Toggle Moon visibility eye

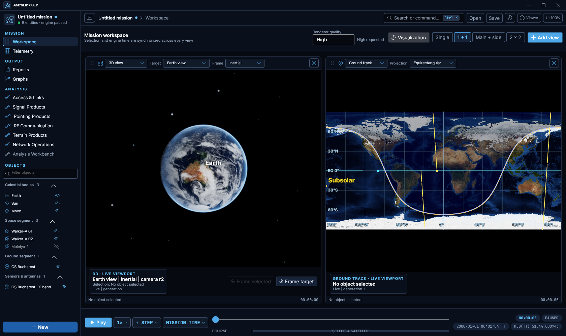(57, 211)
